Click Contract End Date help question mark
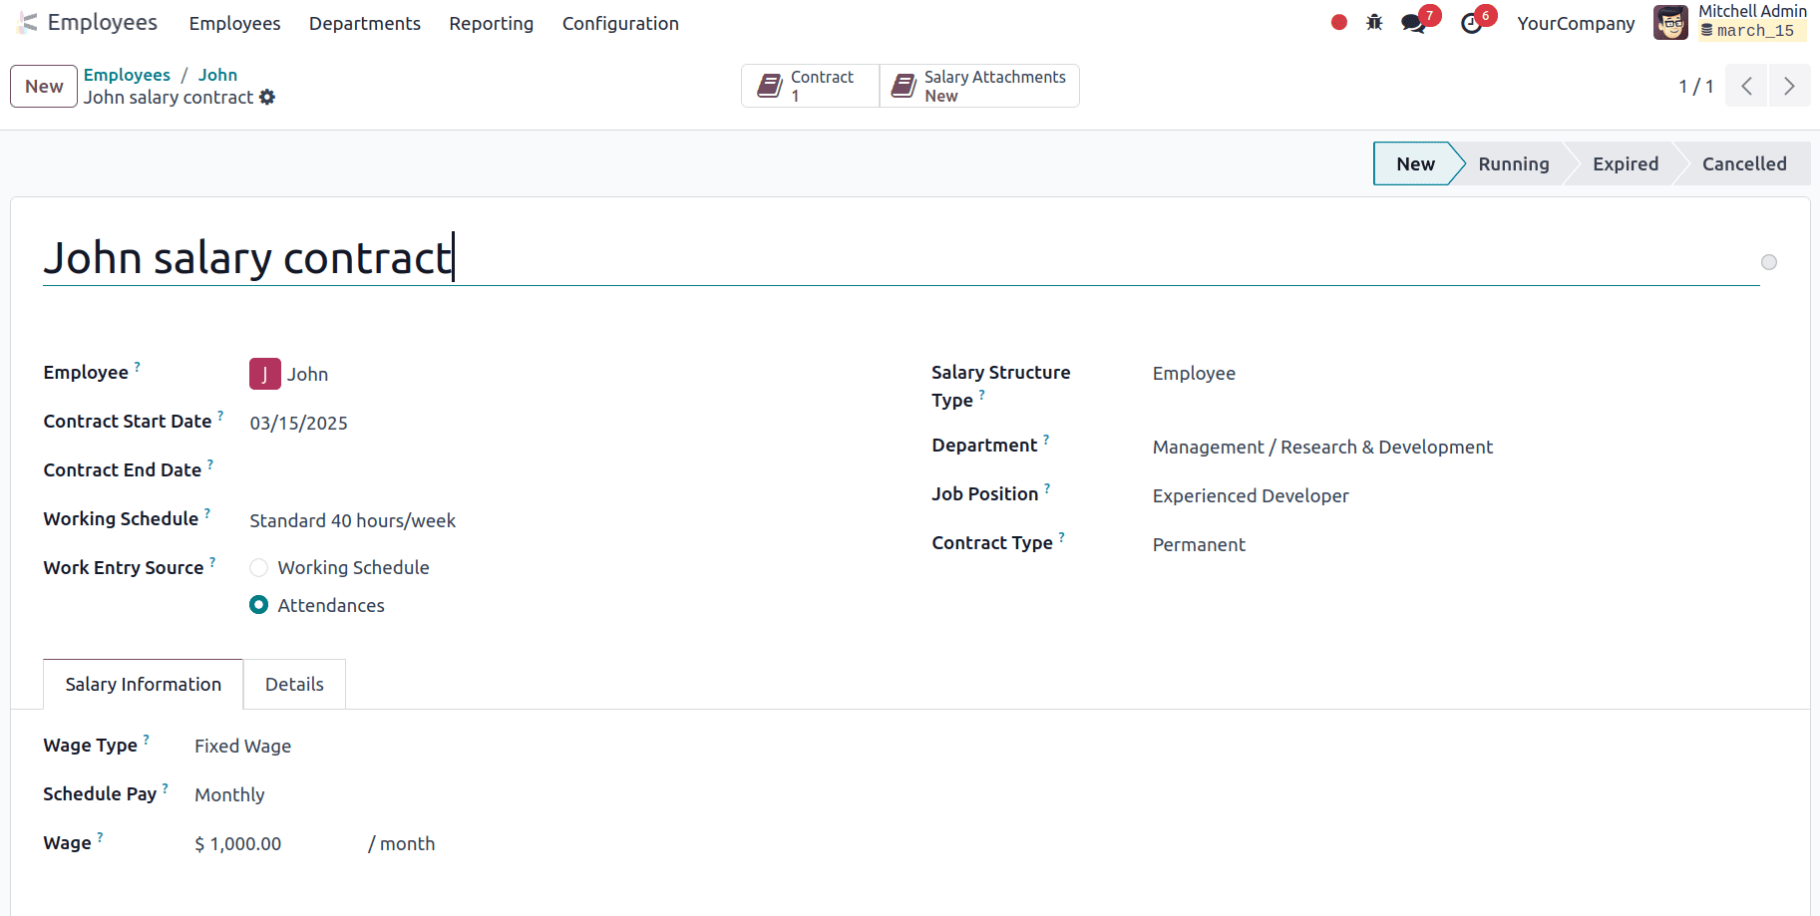This screenshot has height=916, width=1820. pos(210,464)
